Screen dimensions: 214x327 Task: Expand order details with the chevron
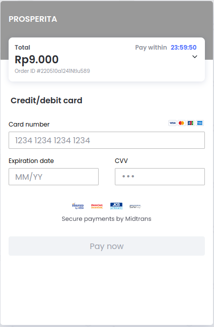pyautogui.click(x=195, y=57)
